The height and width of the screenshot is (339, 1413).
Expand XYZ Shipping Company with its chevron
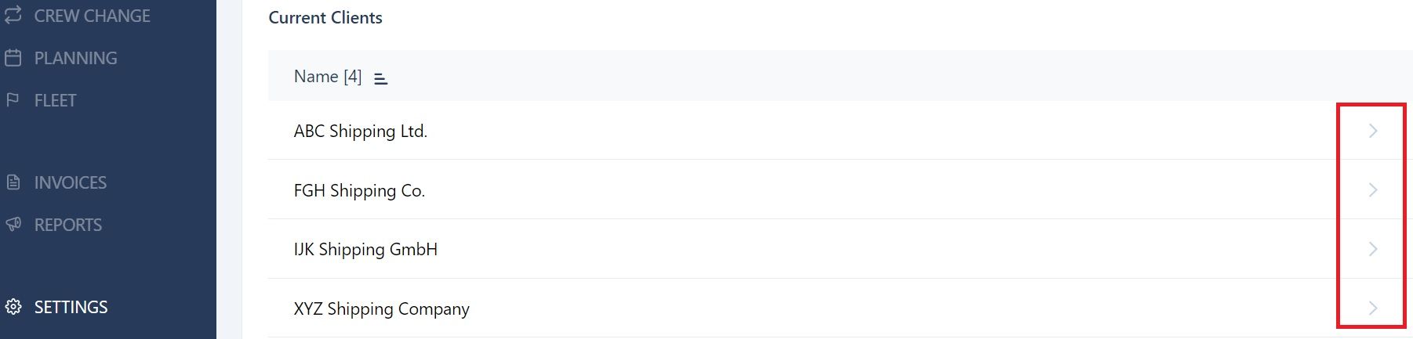click(1373, 308)
